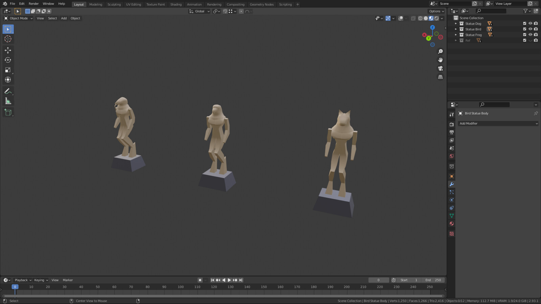
Task: Open the View Layer properties tab
Action: tap(452, 140)
